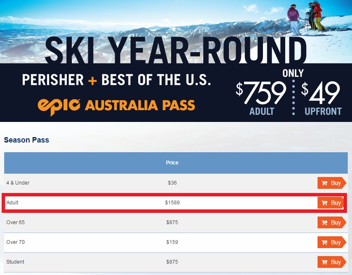Click the AUSTRALIA PASS banner text
This screenshot has height=275, width=352.
tap(140, 105)
